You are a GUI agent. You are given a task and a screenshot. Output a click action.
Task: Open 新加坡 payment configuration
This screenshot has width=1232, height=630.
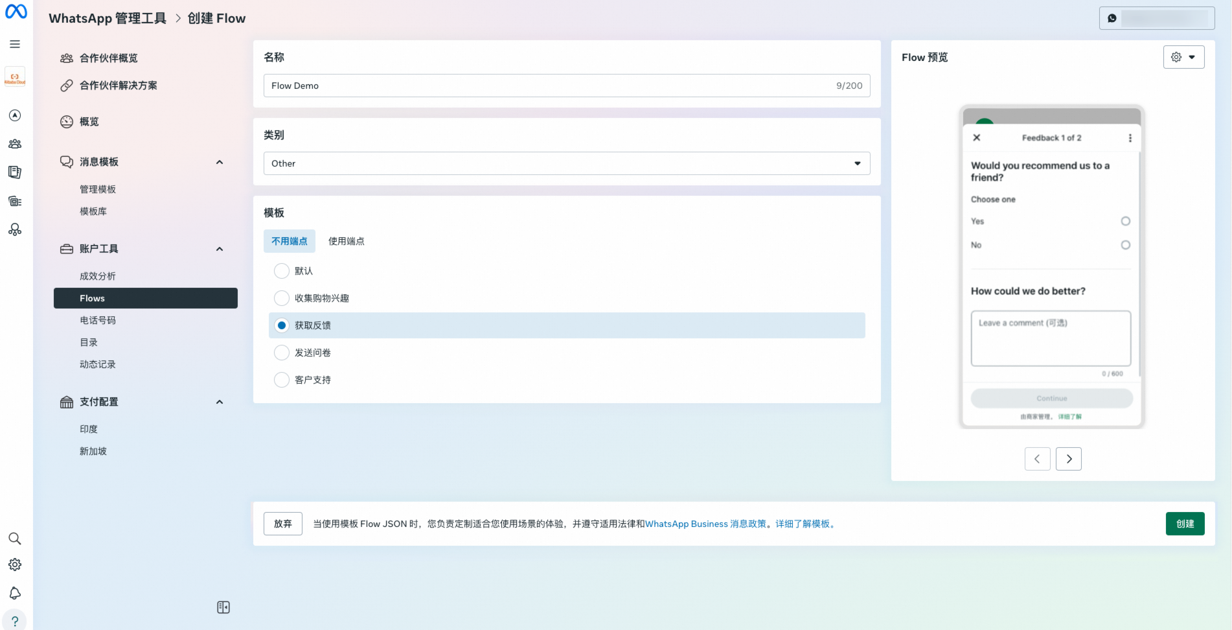93,451
